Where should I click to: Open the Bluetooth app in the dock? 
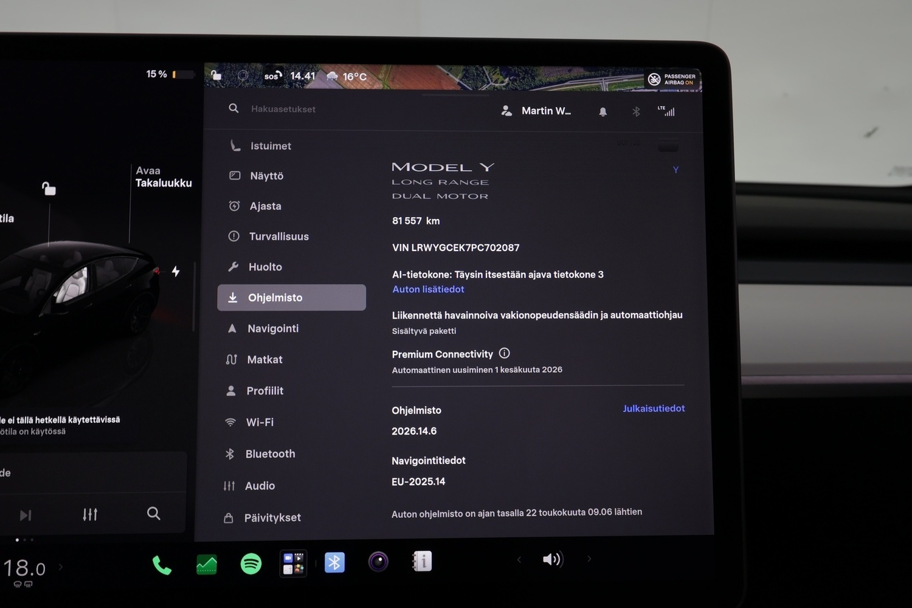(334, 562)
